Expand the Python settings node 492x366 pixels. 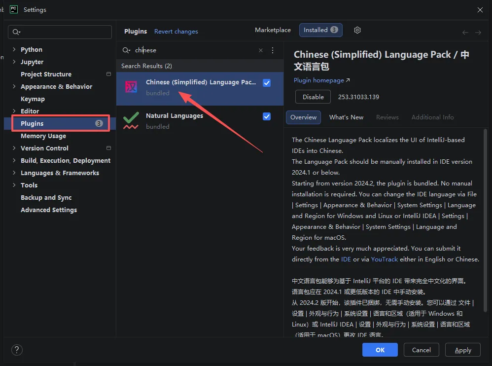[14, 49]
